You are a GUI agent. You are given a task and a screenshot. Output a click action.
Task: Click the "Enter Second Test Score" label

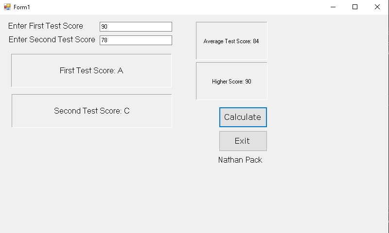pos(52,40)
